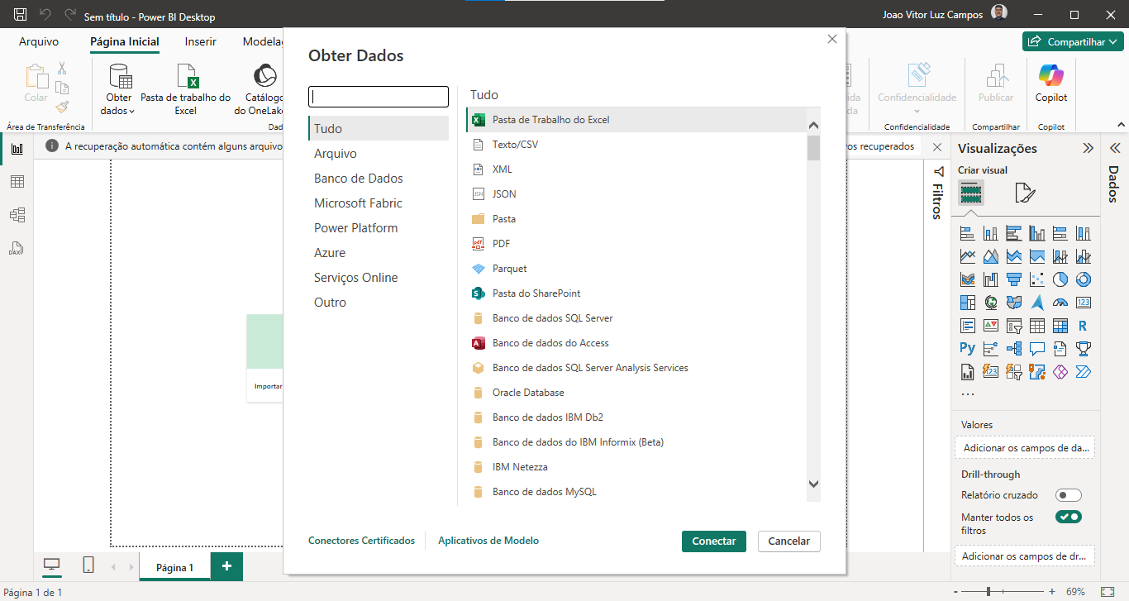The width and height of the screenshot is (1129, 601).
Task: Open the Conectores Certificados link
Action: (x=361, y=541)
